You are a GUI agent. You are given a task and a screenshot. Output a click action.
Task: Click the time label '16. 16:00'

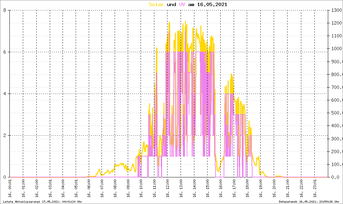(x=221, y=189)
